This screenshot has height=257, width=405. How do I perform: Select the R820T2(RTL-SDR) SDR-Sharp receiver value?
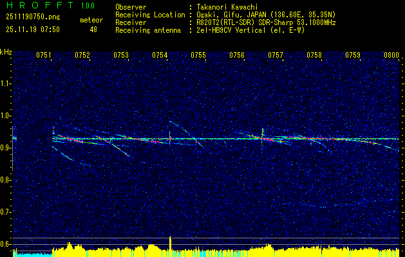click(266, 22)
